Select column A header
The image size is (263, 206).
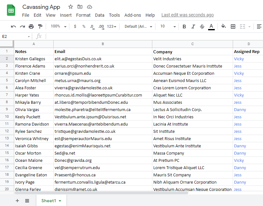[34, 44]
